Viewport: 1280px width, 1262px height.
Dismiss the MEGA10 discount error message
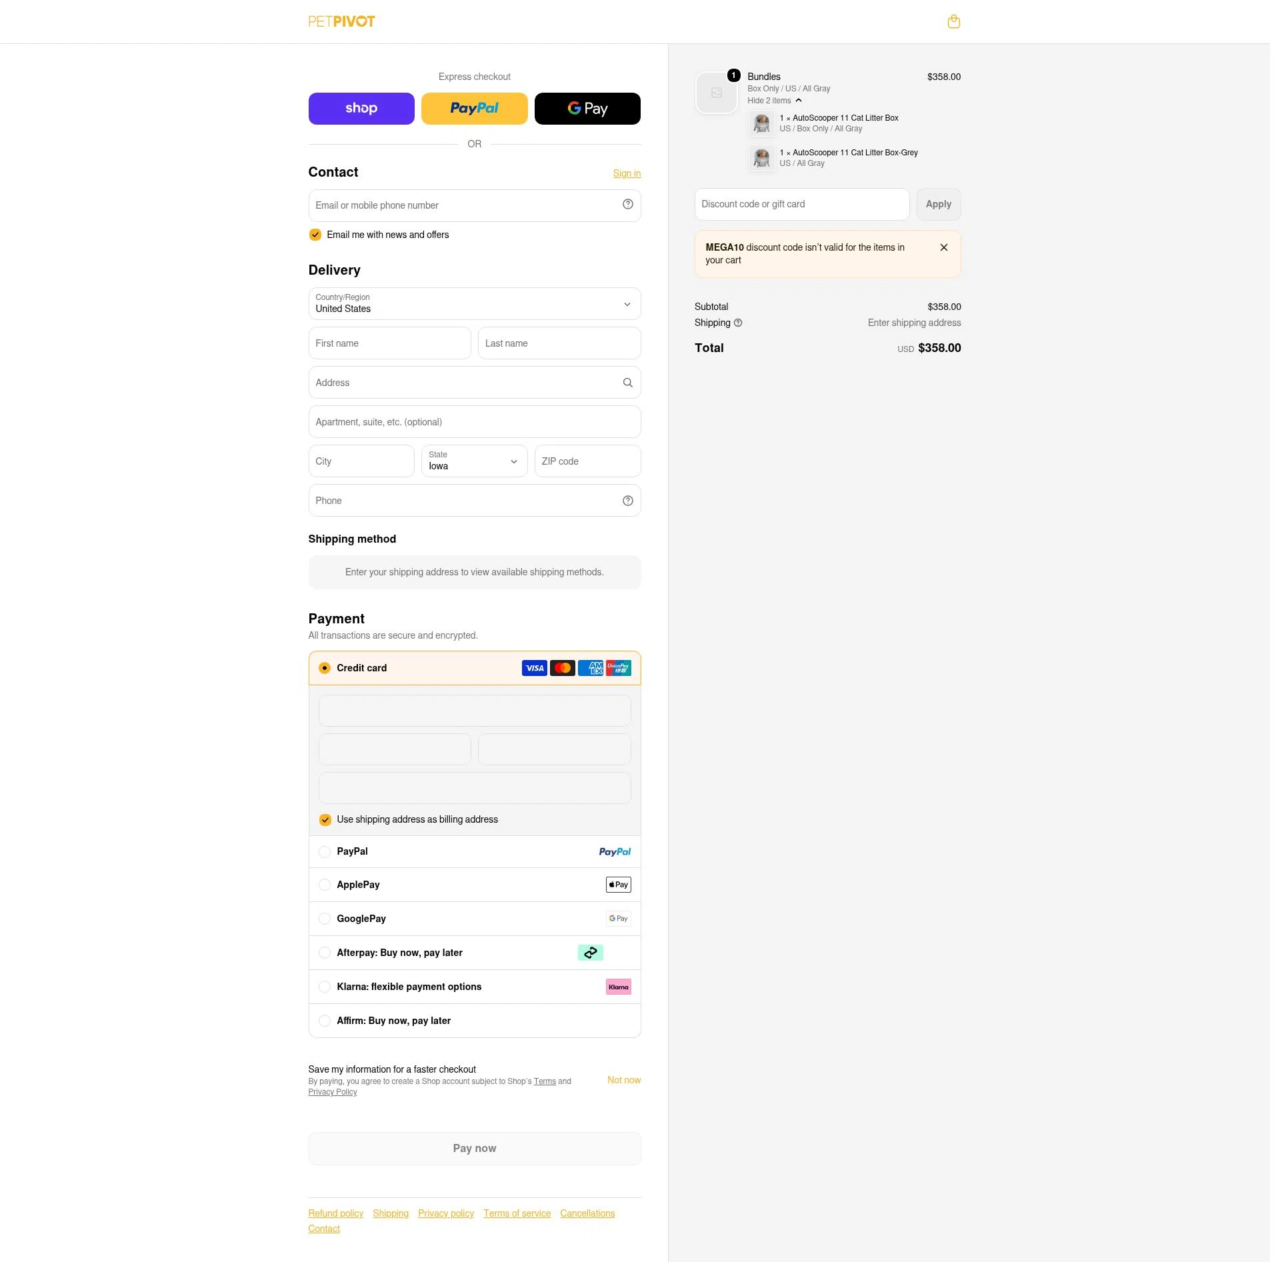[944, 247]
